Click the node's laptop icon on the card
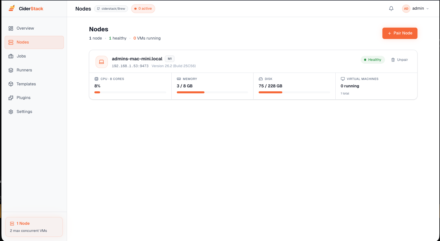This screenshot has width=440, height=241. (x=102, y=62)
